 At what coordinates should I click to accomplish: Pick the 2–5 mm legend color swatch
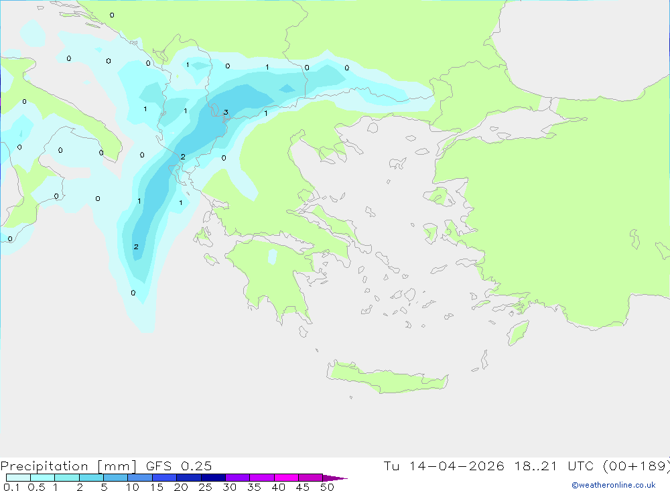[91, 478]
